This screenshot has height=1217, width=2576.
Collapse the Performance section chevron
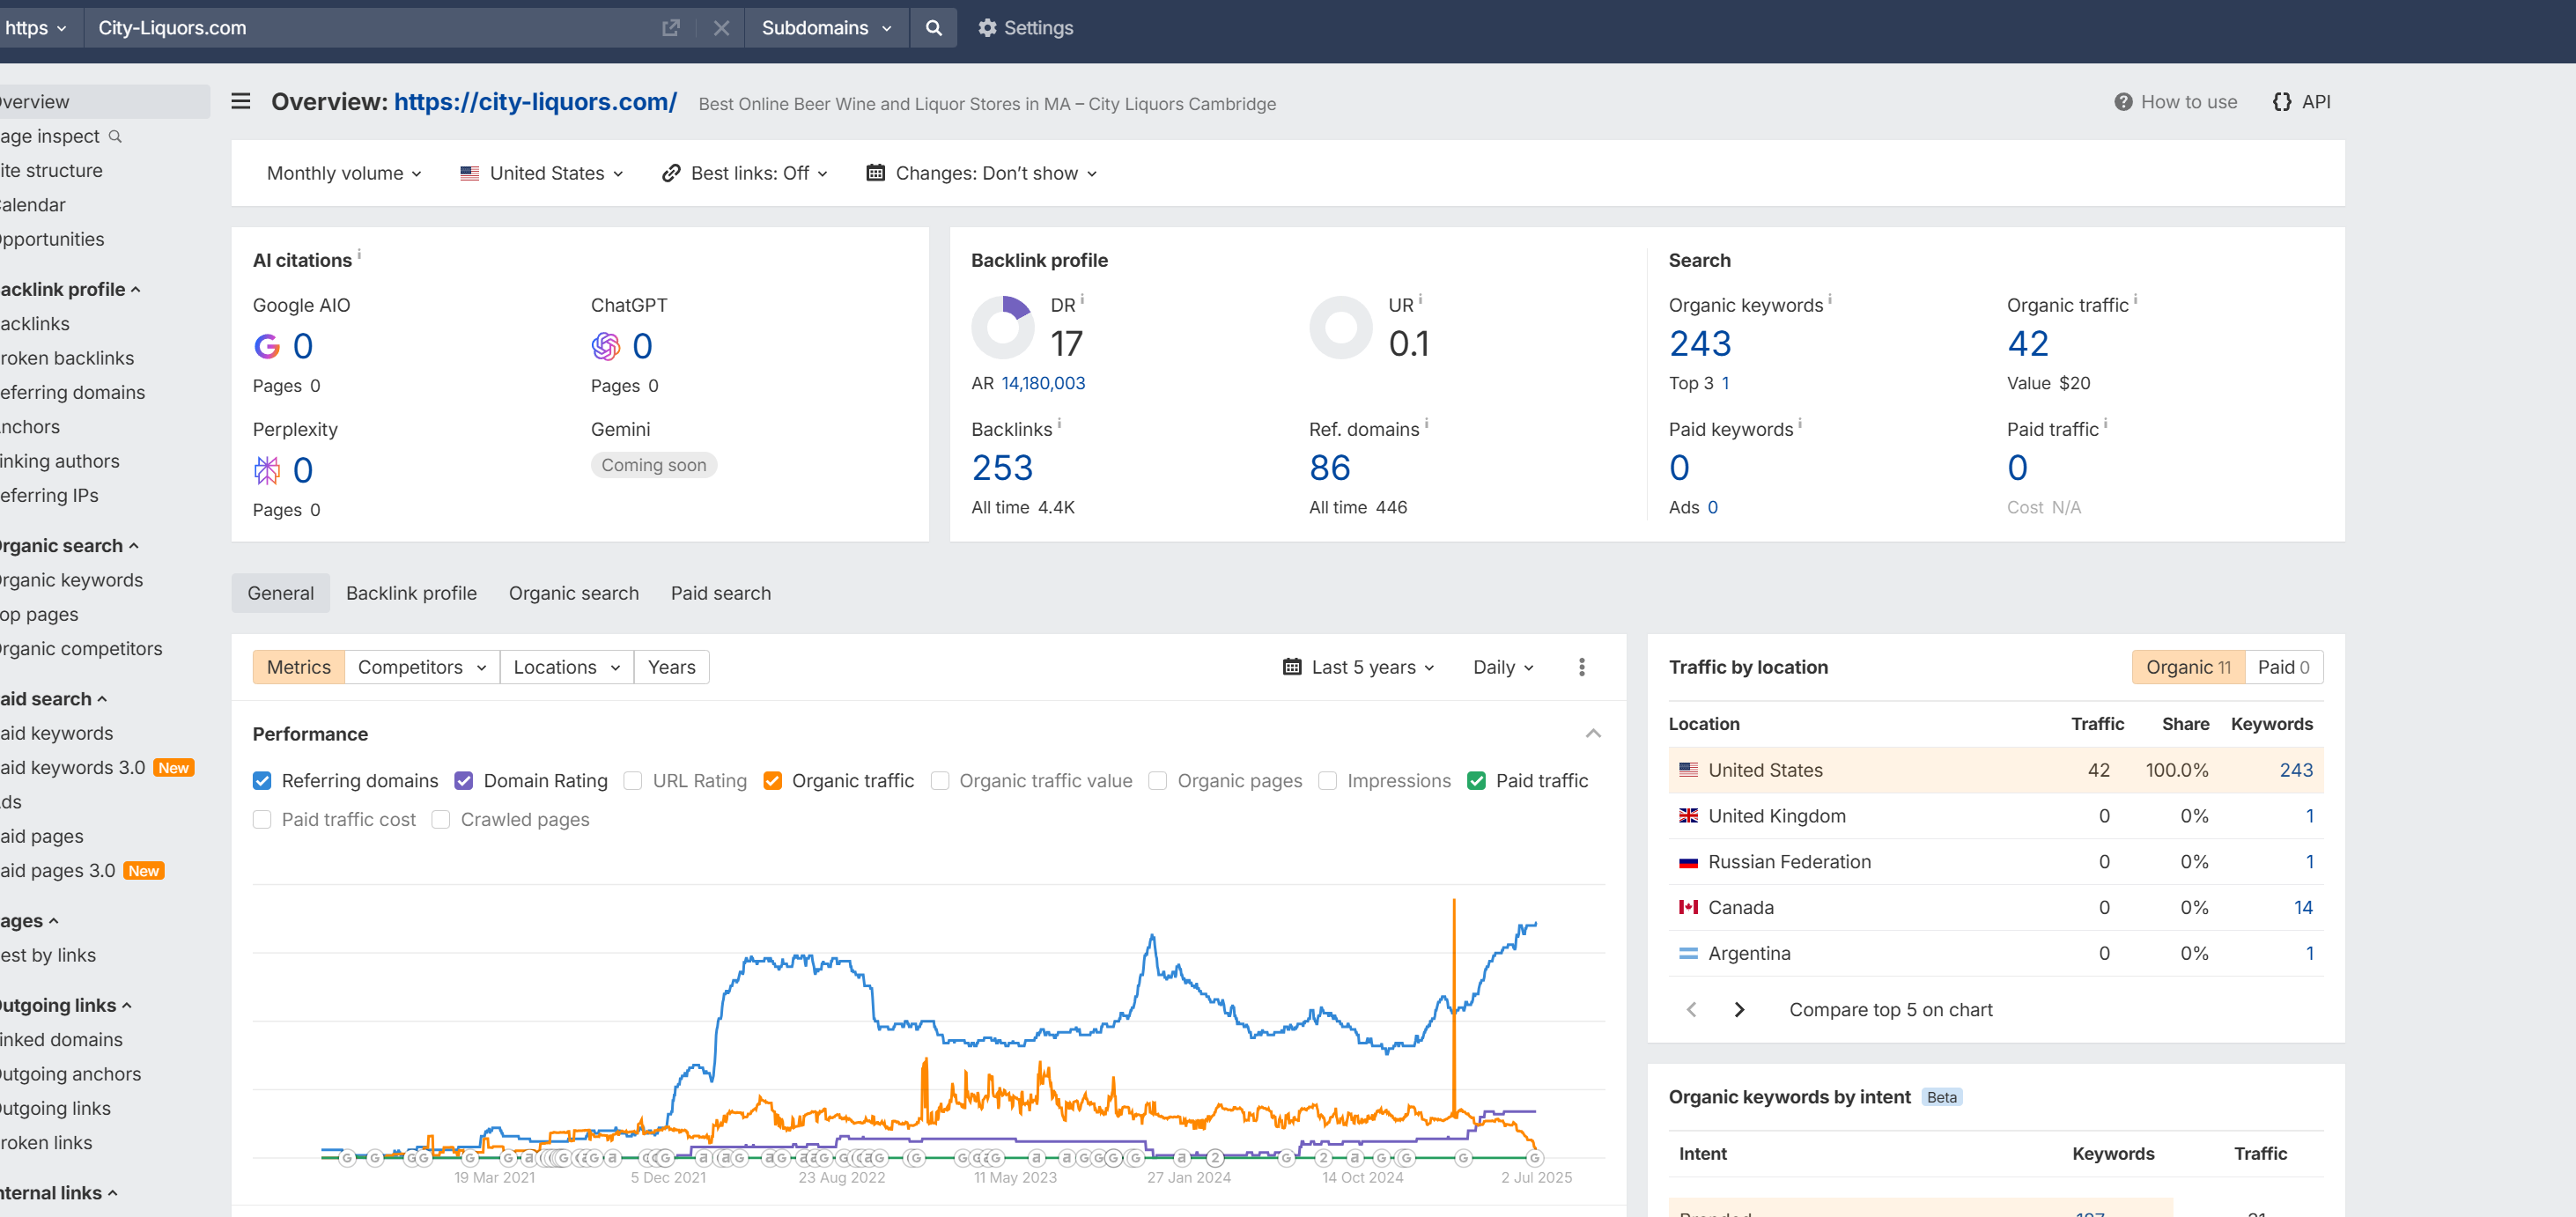(x=1594, y=734)
